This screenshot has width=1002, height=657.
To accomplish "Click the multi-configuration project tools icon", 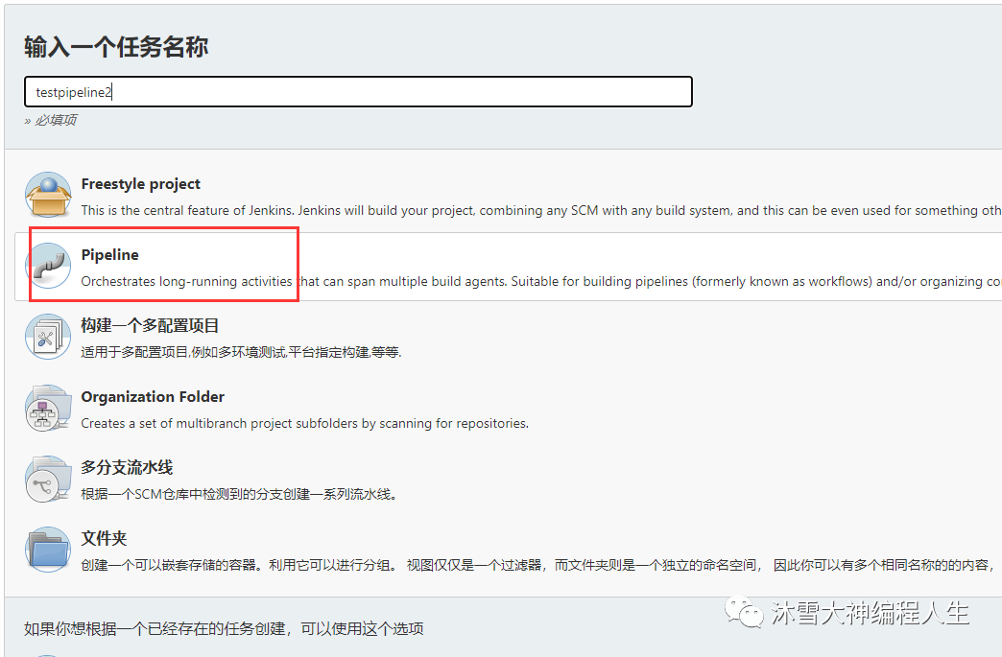I will (x=48, y=337).
